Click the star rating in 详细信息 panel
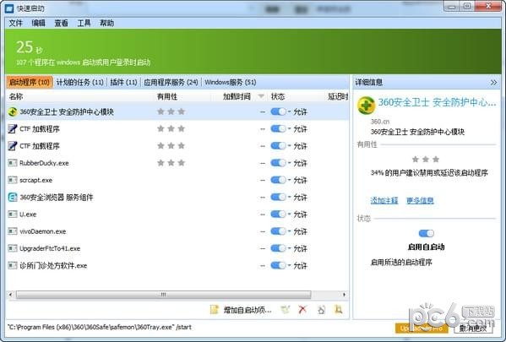 pos(426,159)
